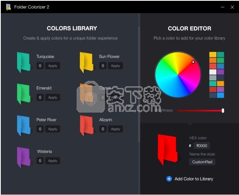Click the red CustomRed preview folder

168,150
